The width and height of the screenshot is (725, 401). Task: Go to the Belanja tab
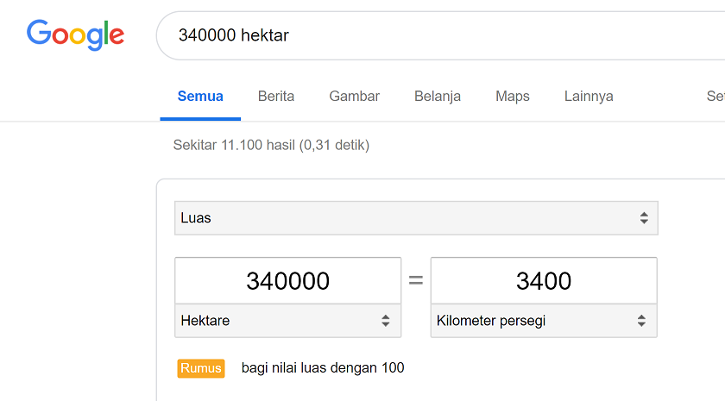tap(438, 96)
